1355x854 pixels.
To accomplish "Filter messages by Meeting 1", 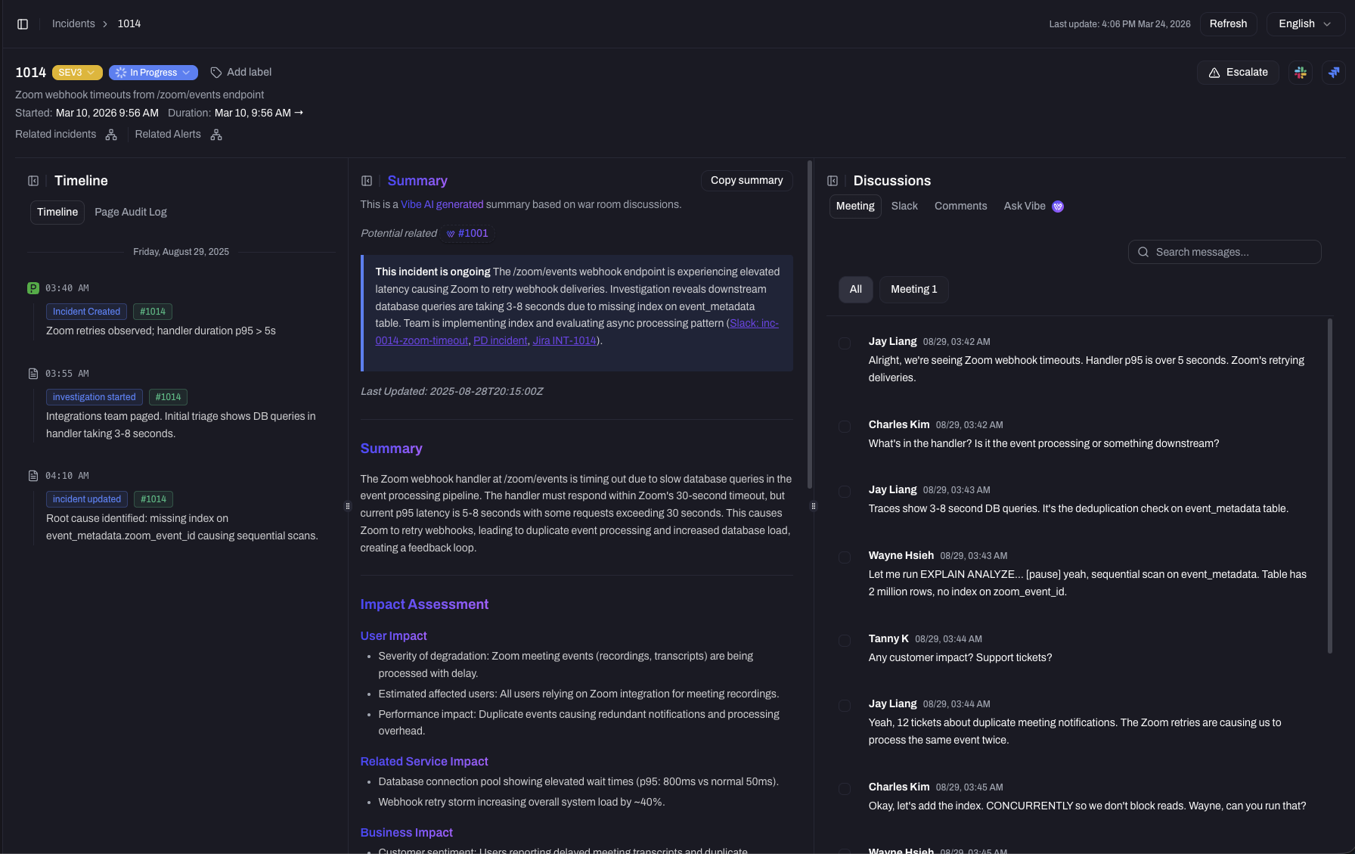I will [913, 290].
